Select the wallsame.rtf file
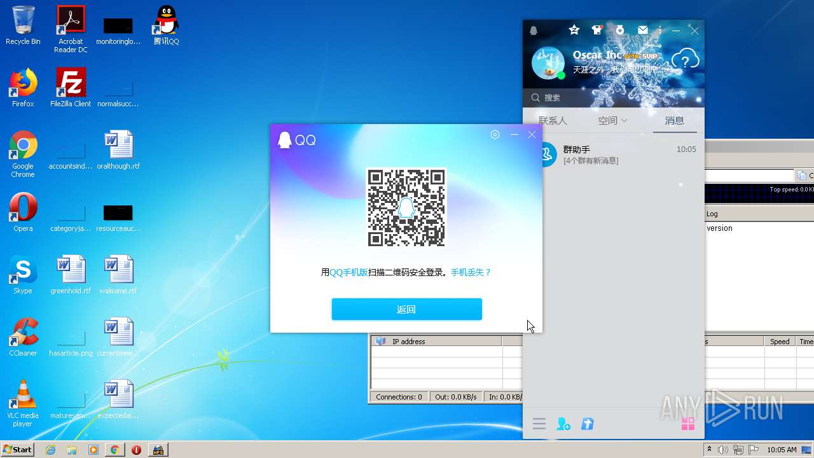Screen dimensions: 814x458 (118, 275)
